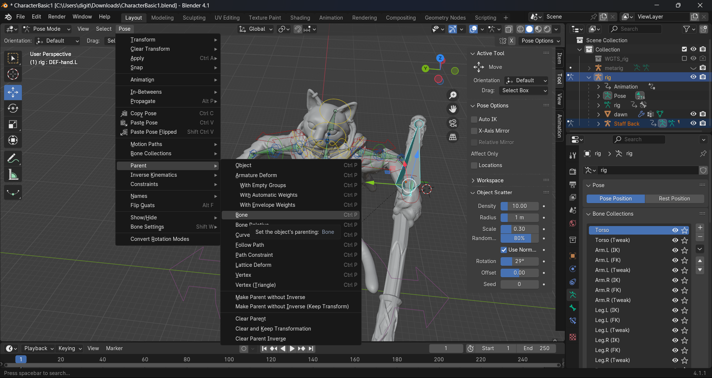Open Bone properties tab icon
This screenshot has width=712, height=378.
tap(573, 308)
